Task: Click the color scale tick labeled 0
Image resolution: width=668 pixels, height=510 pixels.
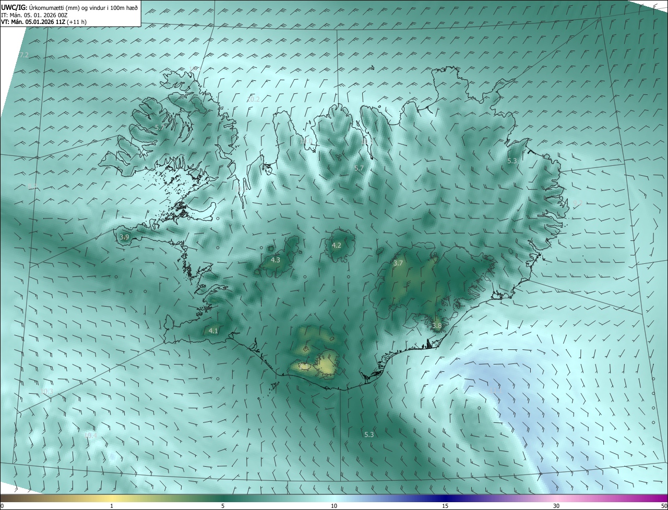Action: (x=2, y=506)
